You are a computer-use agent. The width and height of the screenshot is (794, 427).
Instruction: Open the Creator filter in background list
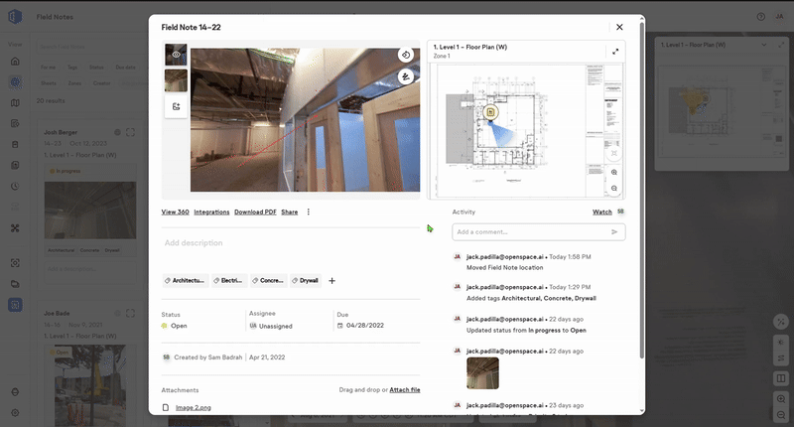(x=102, y=83)
